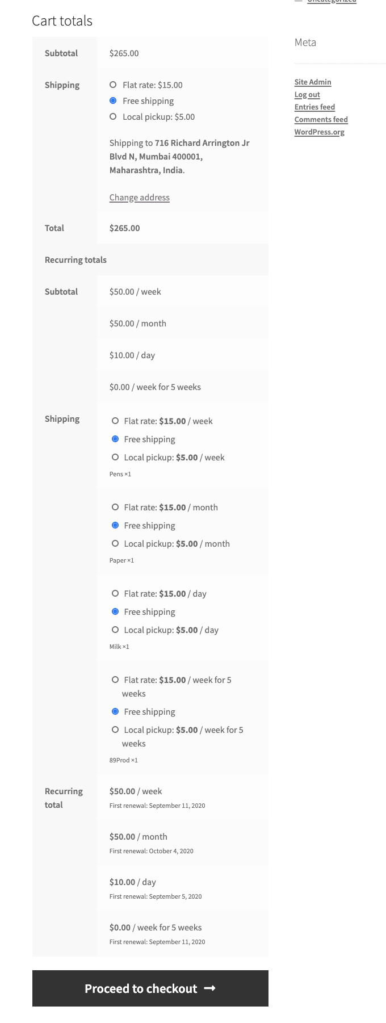Select Flat rate $15.00 shipping for the order
Image resolution: width=386 pixels, height=1023 pixels.
click(x=114, y=84)
